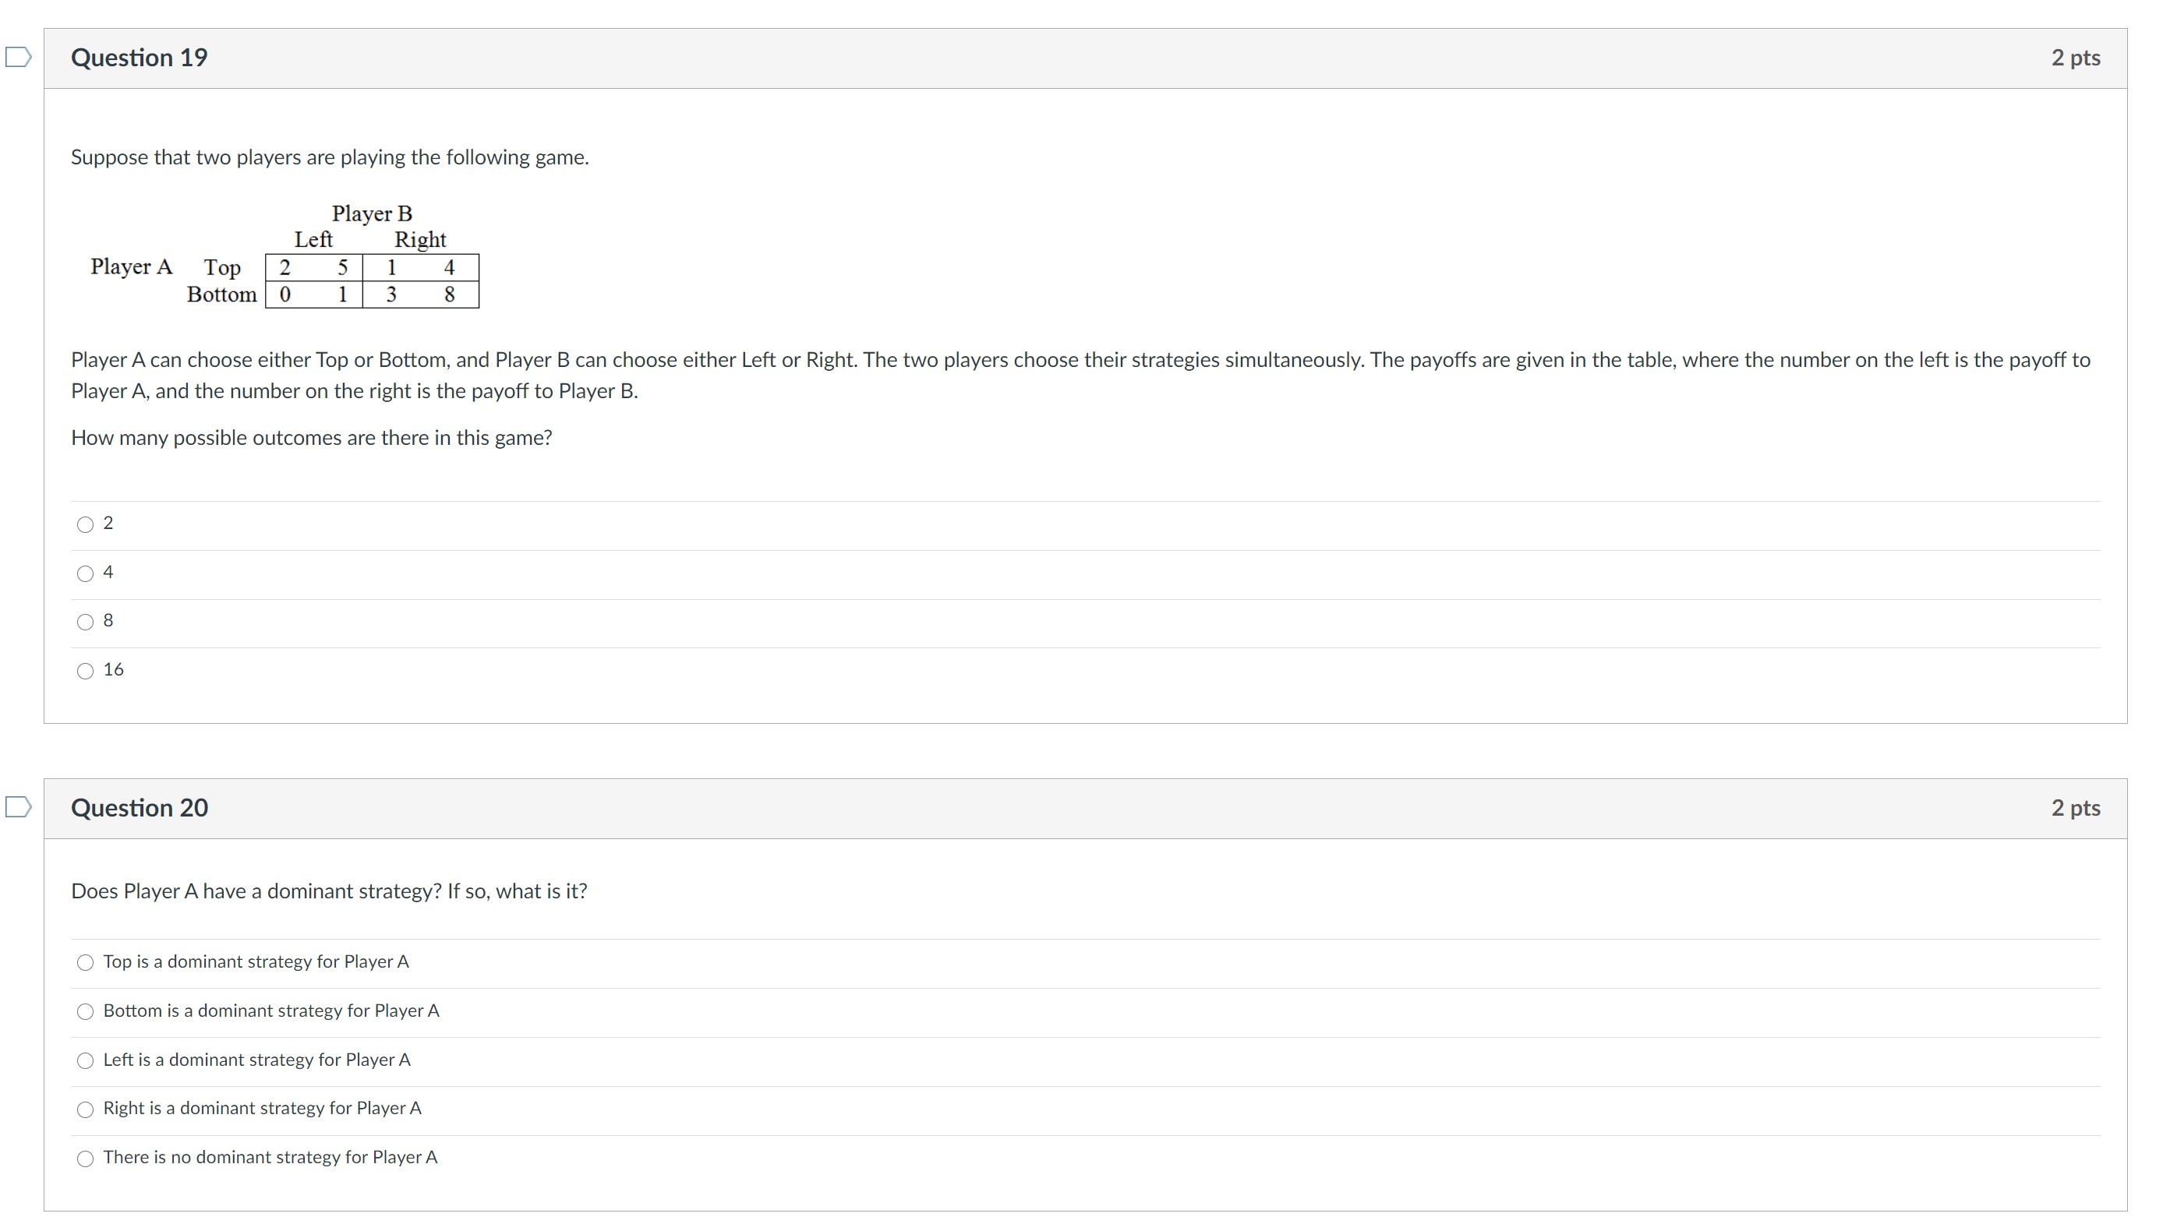Pick Right is a dominant strategy option

point(86,1110)
